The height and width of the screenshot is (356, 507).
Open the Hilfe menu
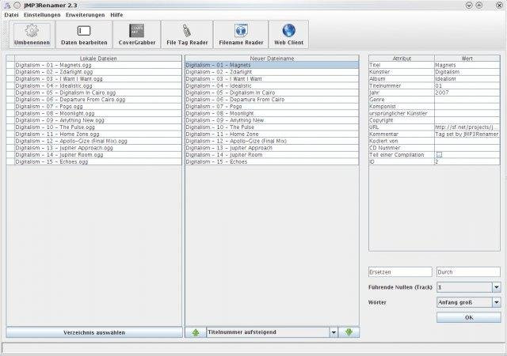click(116, 15)
